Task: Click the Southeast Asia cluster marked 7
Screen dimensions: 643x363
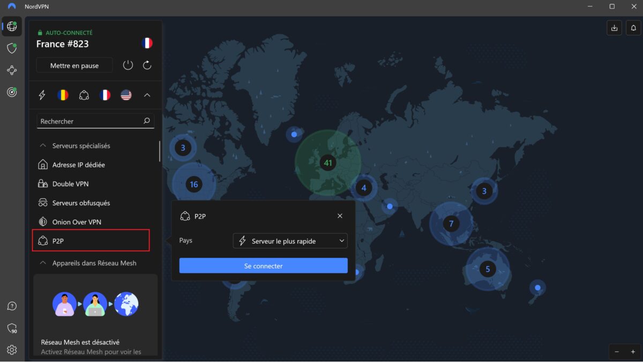Action: 451,223
